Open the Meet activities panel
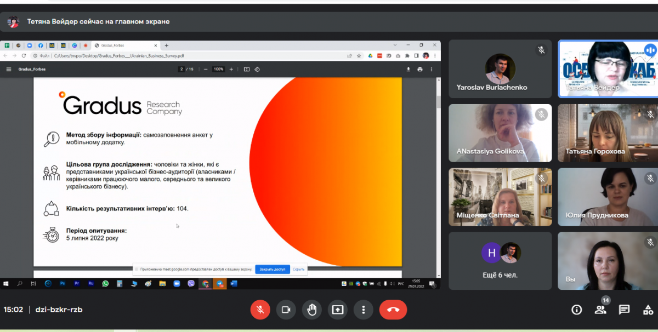 pos(648,310)
